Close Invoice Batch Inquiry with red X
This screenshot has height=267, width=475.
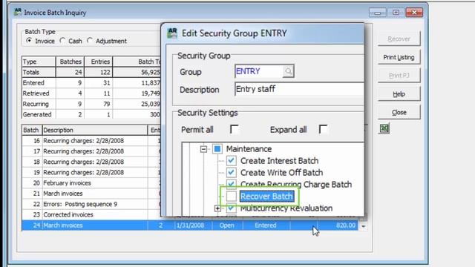point(414,13)
